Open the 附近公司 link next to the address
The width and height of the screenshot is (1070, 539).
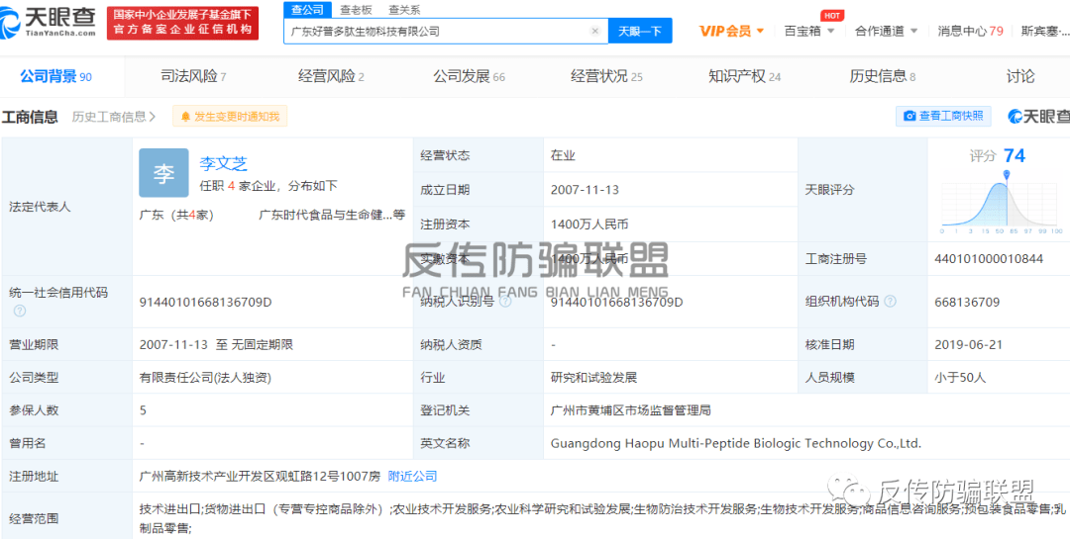[x=412, y=477]
